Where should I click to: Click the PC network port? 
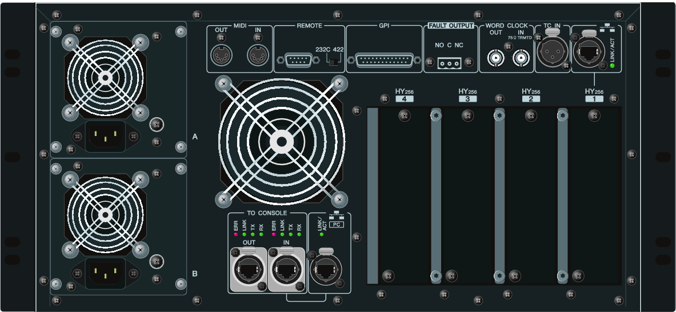pyautogui.click(x=326, y=270)
